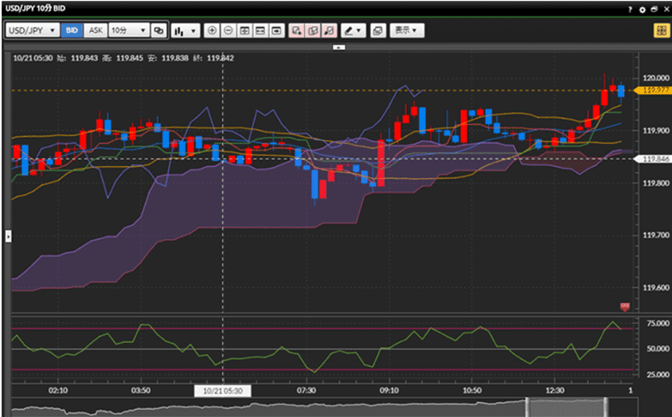Zoom in with the plus magnifier icon
672x417 pixels.
212,30
